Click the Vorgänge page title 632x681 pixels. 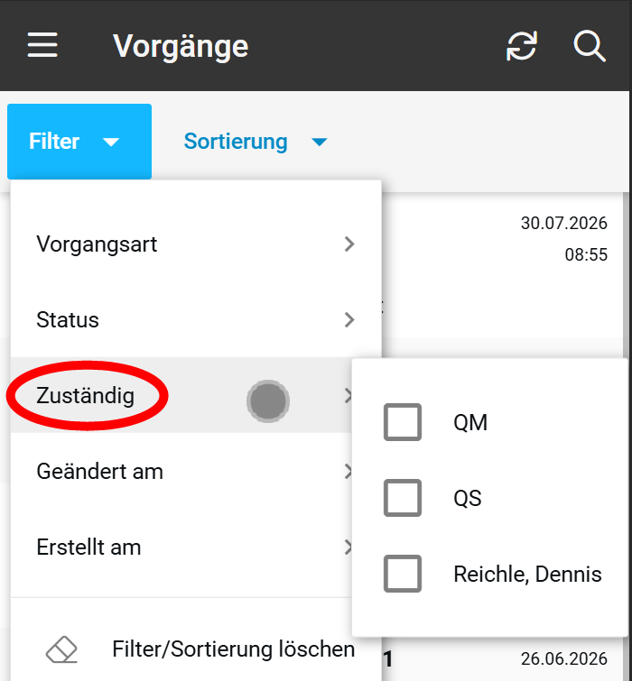pos(181,46)
